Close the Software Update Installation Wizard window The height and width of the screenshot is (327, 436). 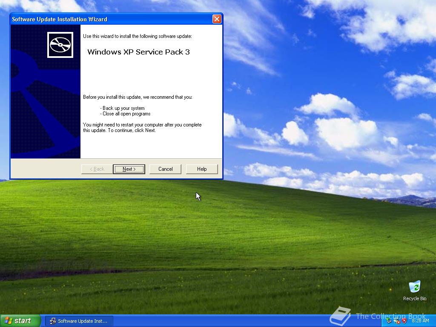217,19
